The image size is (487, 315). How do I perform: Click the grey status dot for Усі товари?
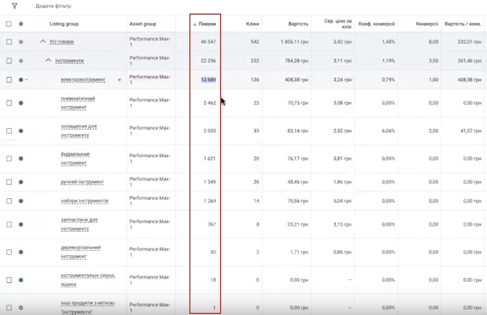(x=21, y=42)
